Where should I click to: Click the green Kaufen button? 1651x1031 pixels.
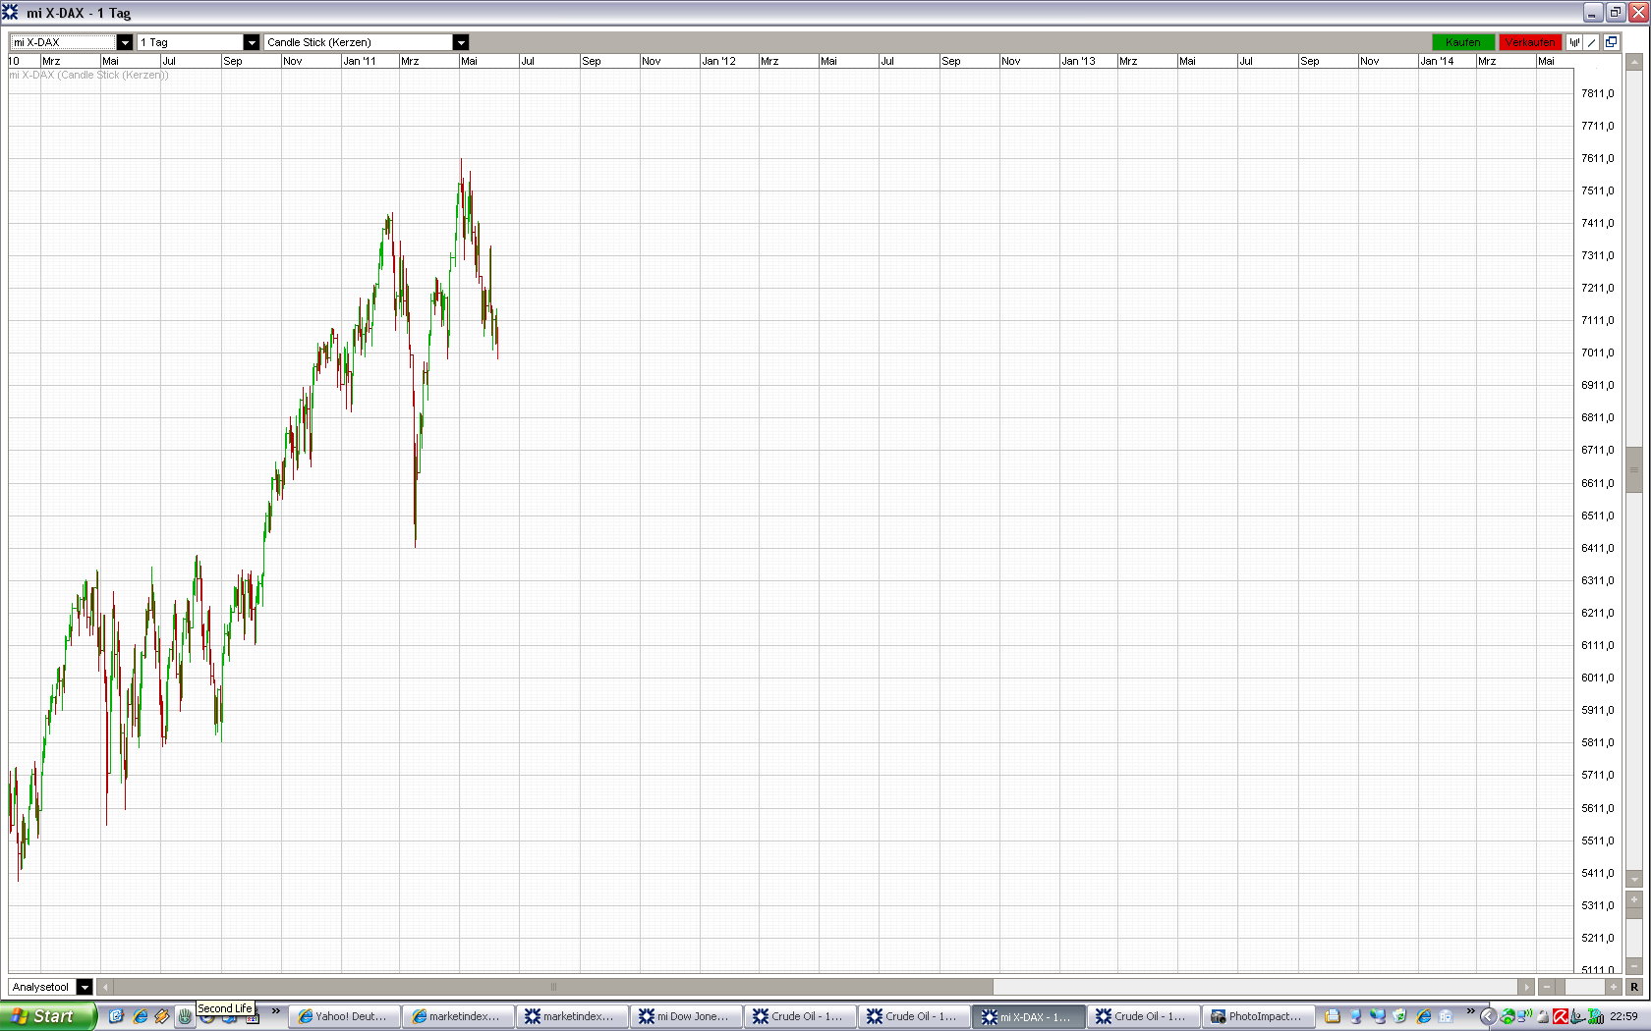1463,42
